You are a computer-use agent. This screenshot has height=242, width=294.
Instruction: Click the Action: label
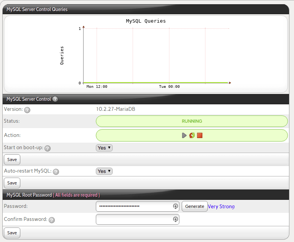12,135
